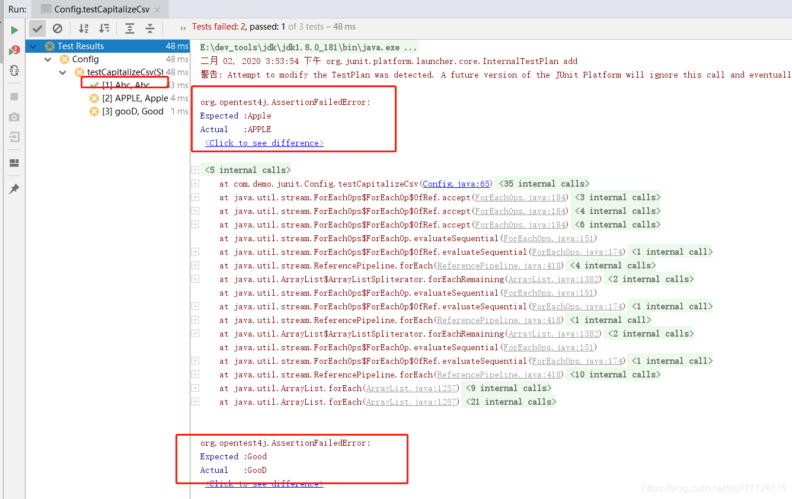Open ForEachOps.java:184 link beside <6 internal calls>
The height and width of the screenshot is (499, 792).
click(x=520, y=225)
